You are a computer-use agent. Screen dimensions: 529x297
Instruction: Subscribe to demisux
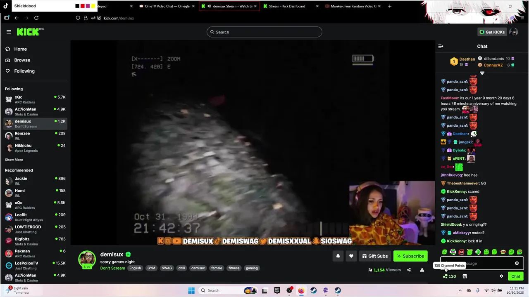click(x=410, y=256)
